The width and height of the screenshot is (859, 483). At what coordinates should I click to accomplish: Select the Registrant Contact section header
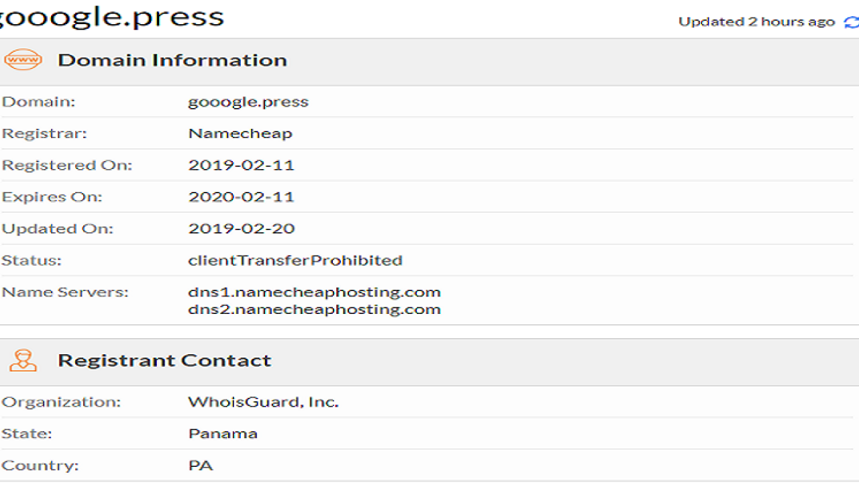coord(164,360)
